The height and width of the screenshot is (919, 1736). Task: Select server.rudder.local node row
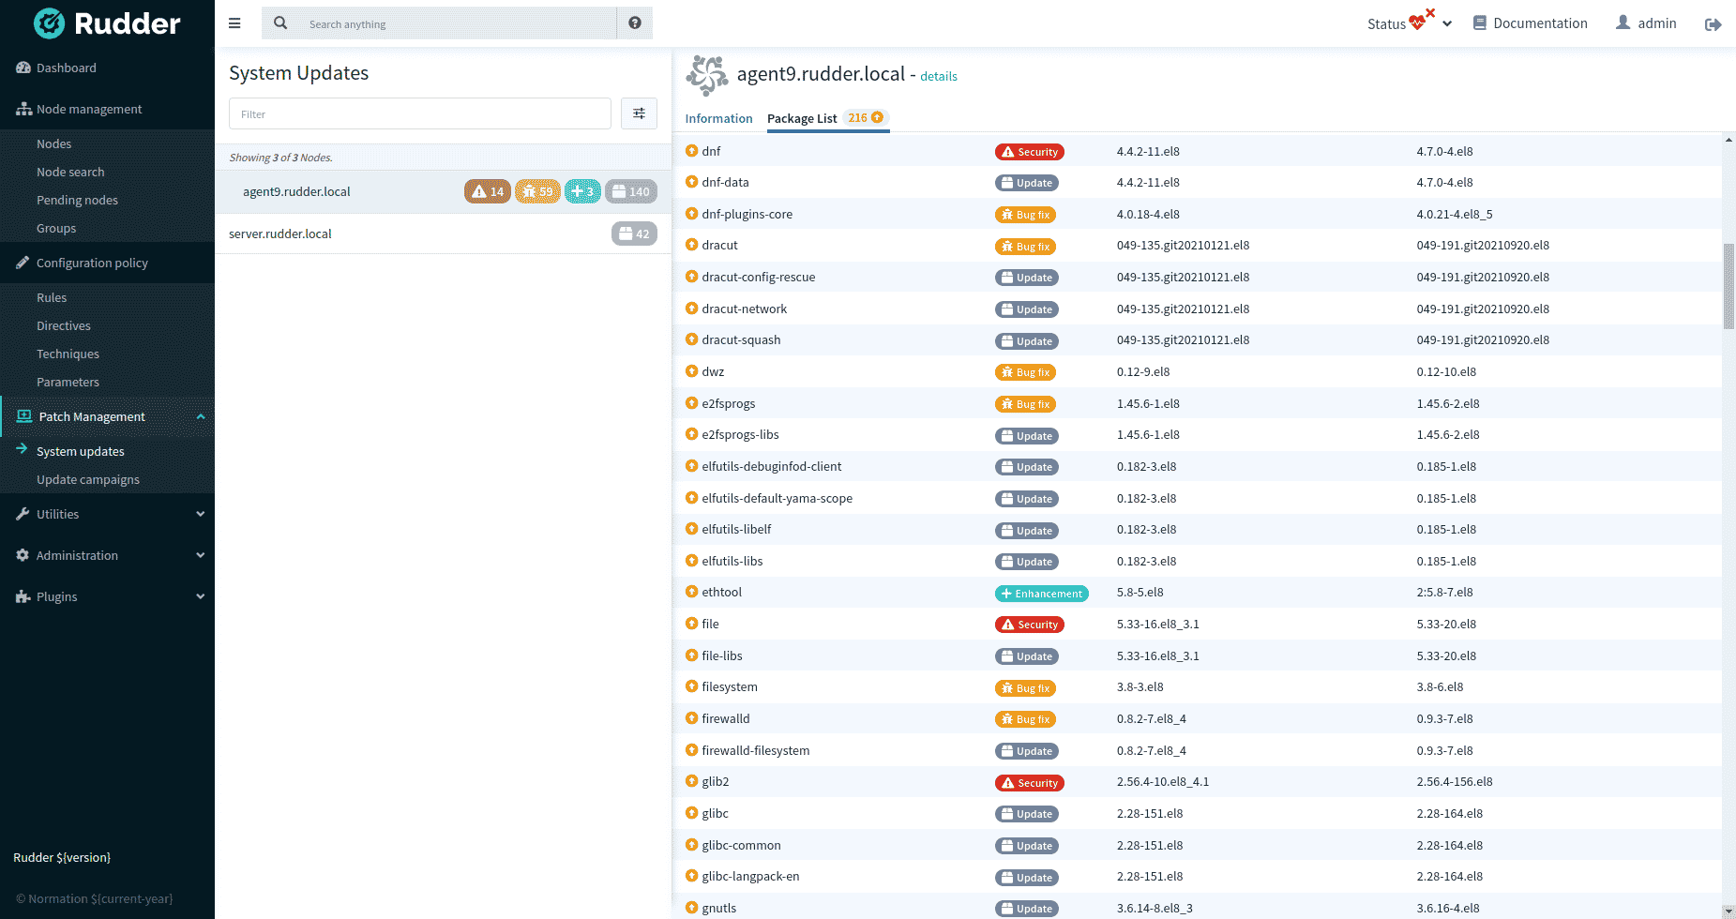pos(443,234)
